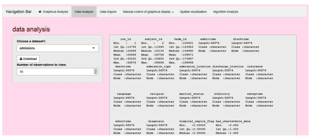
Task: Open the Algorithm Analysis tab
Action: [x=225, y=12]
